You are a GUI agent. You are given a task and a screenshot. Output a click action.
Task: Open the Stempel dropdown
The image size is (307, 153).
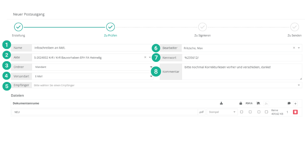pos(222,112)
